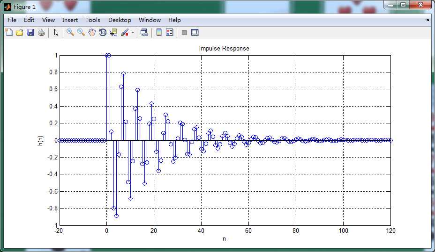Viewport: 435px width, 252px height.
Task: Click the 'h(n)' y-axis label
Action: [x=40, y=141]
